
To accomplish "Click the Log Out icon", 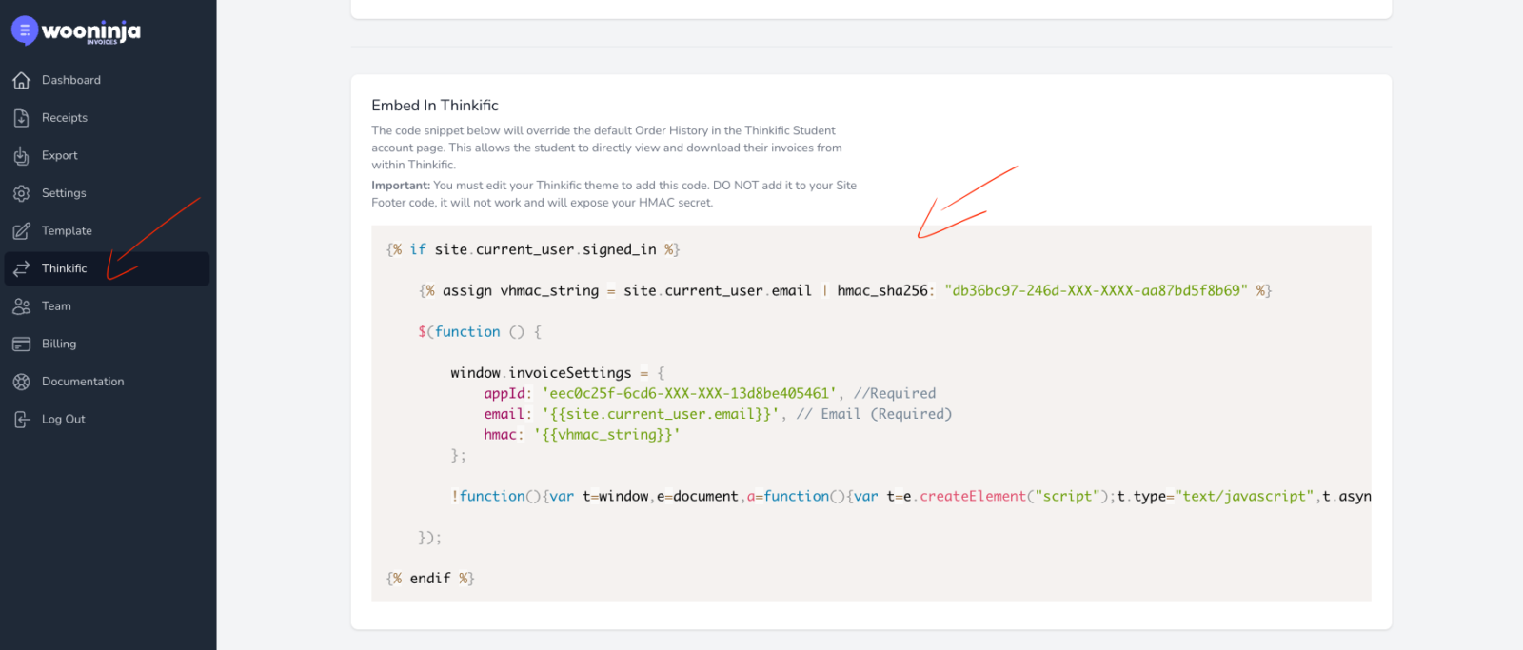I will [x=22, y=420].
